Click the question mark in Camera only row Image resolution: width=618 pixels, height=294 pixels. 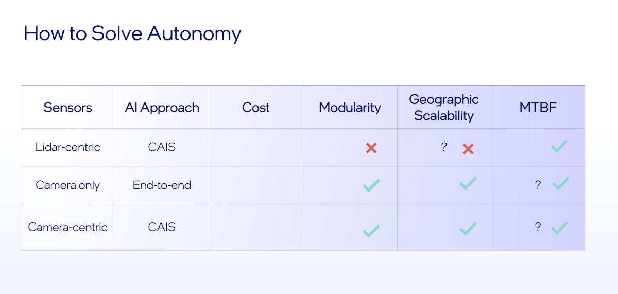point(538,185)
